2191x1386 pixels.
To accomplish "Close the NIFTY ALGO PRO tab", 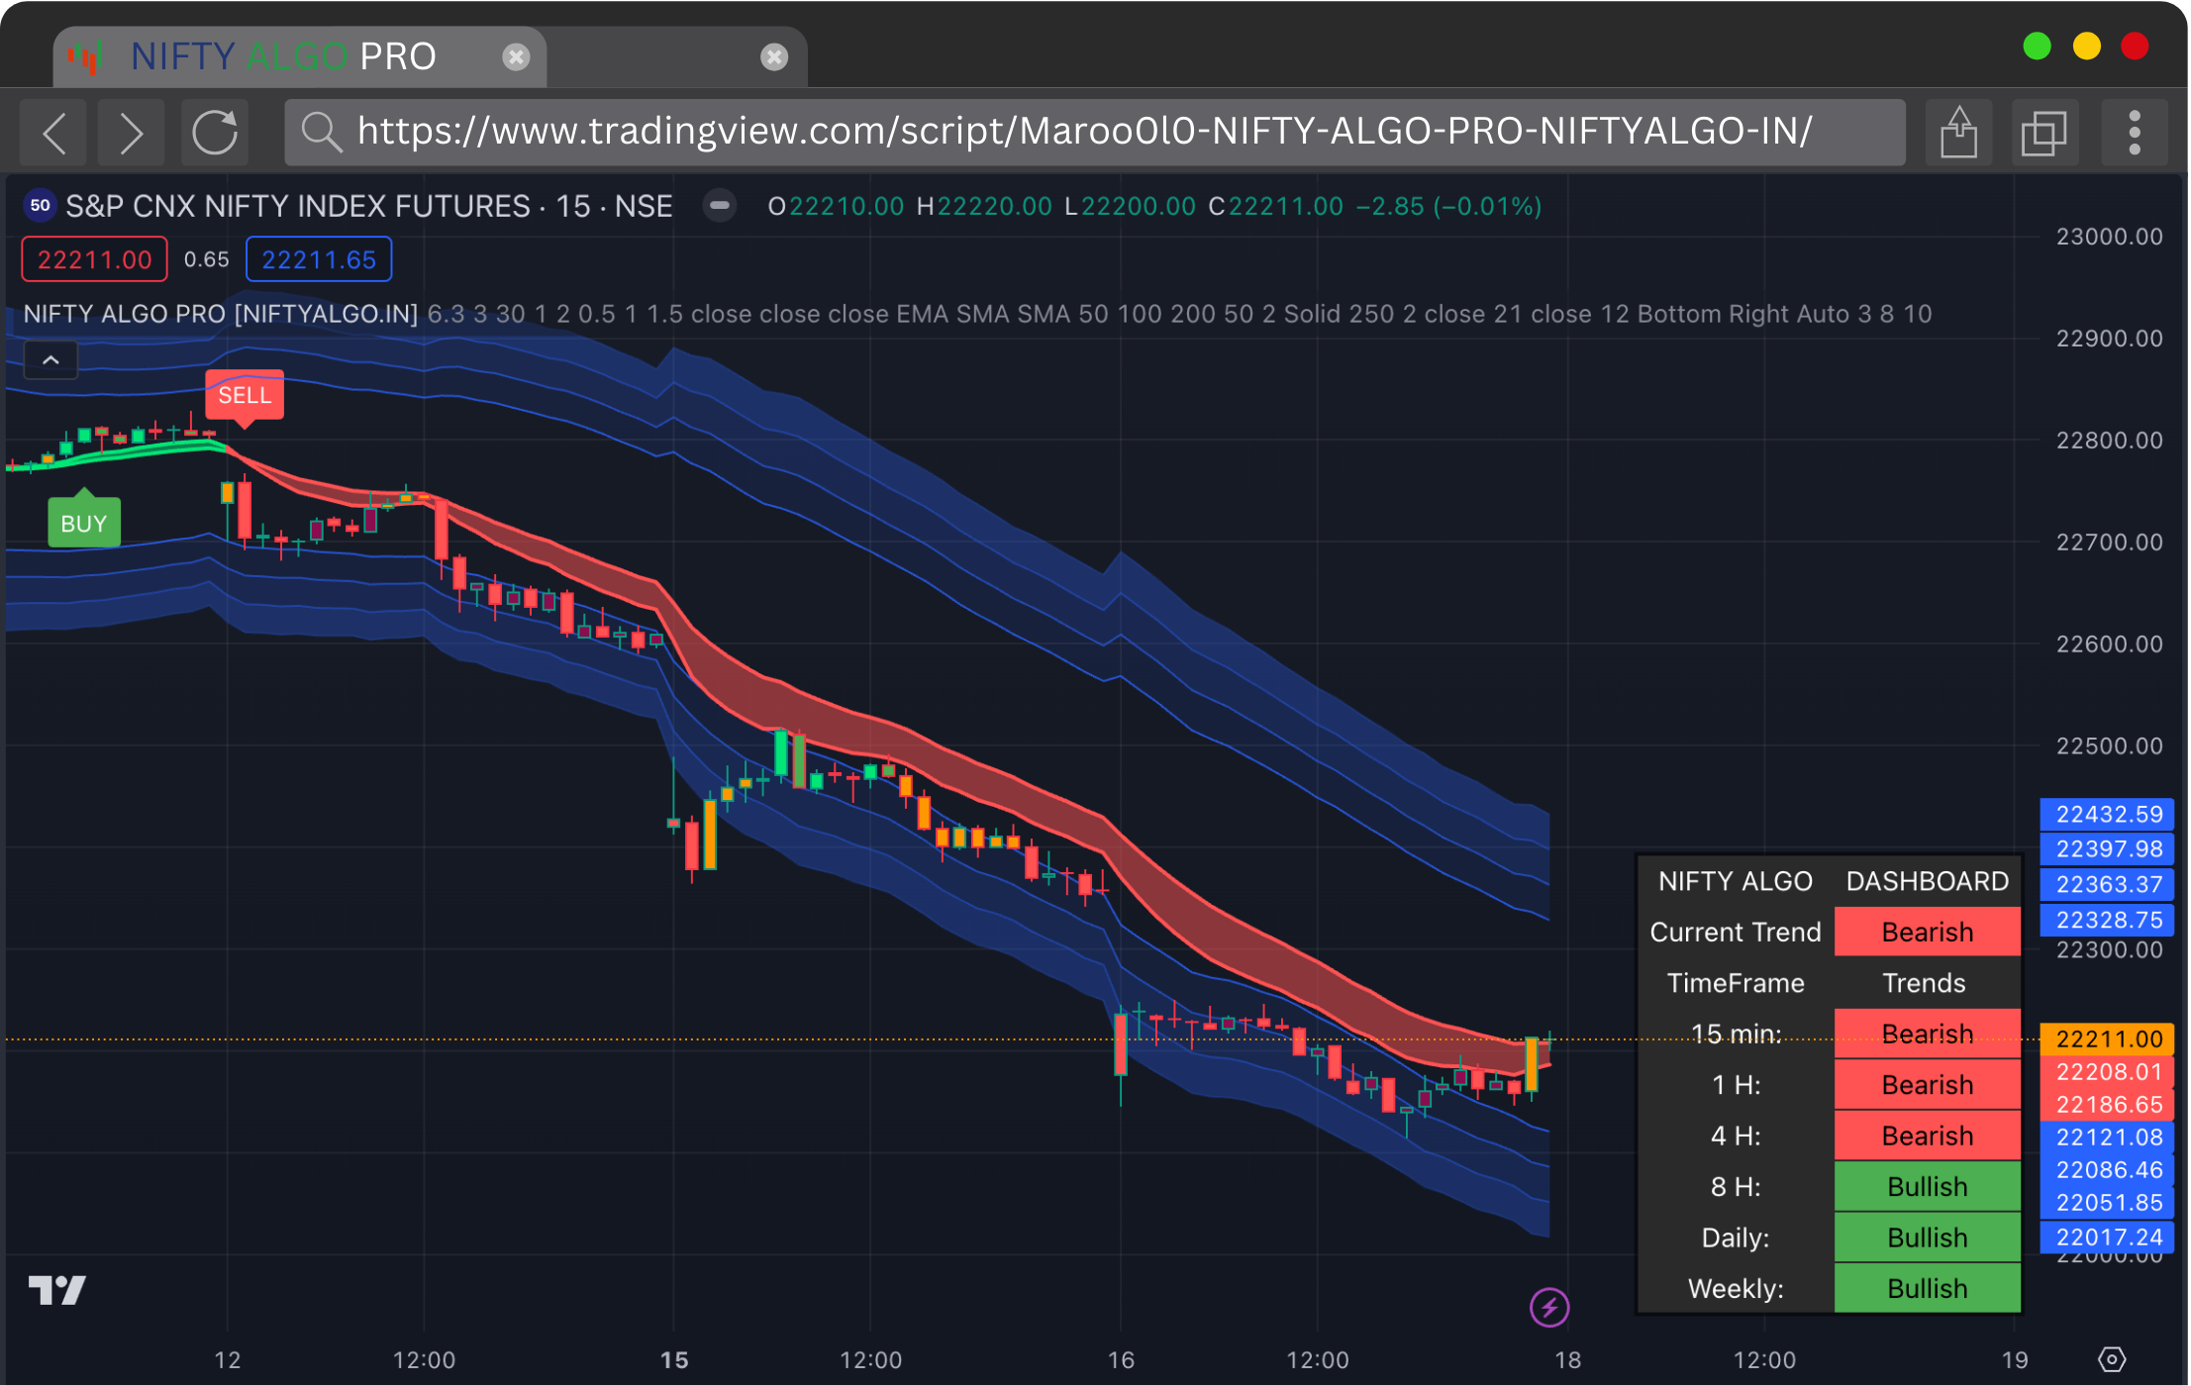I will 516,56.
